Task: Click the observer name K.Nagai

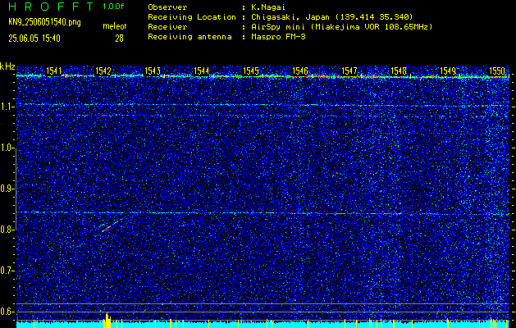Action: 268,7
